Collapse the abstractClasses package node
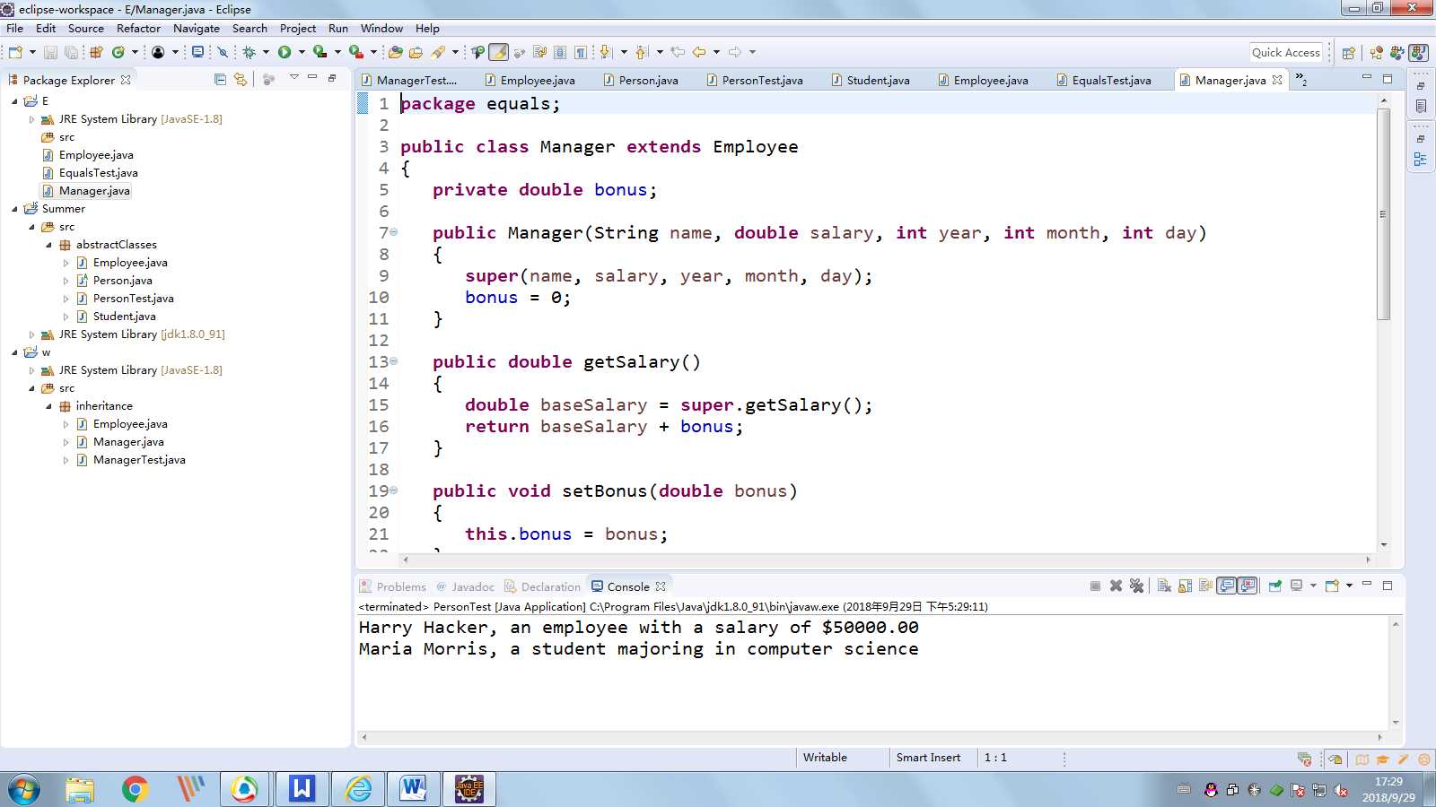The width and height of the screenshot is (1436, 807). point(48,245)
